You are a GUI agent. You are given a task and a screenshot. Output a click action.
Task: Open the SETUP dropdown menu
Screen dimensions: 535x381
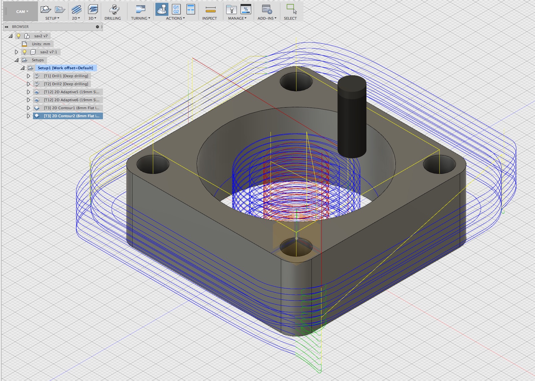pos(52,18)
